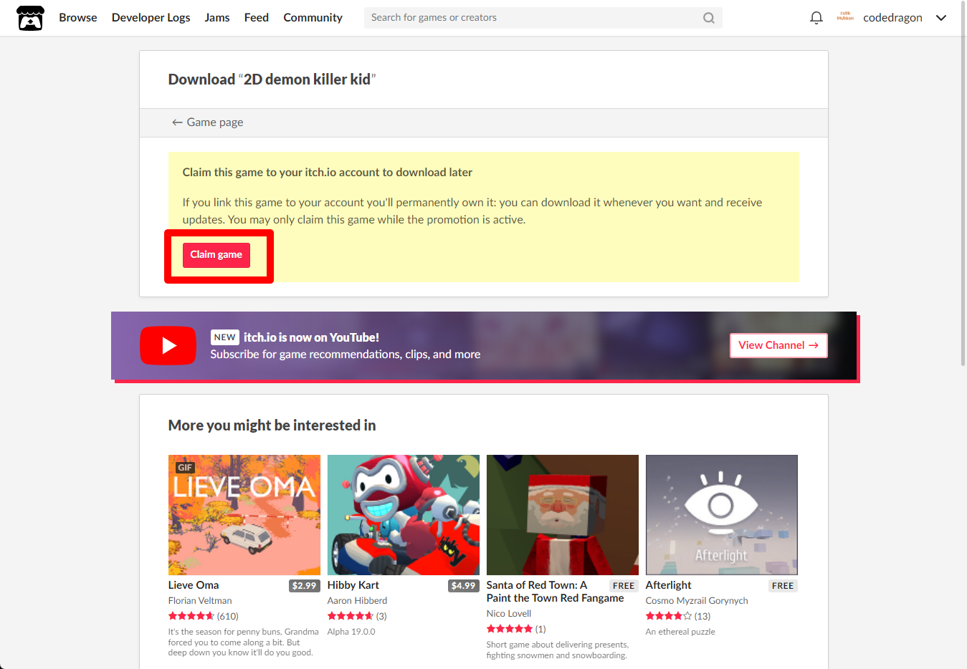Click the $2.99 price tag
Viewport: 967px width, 669px height.
click(304, 586)
